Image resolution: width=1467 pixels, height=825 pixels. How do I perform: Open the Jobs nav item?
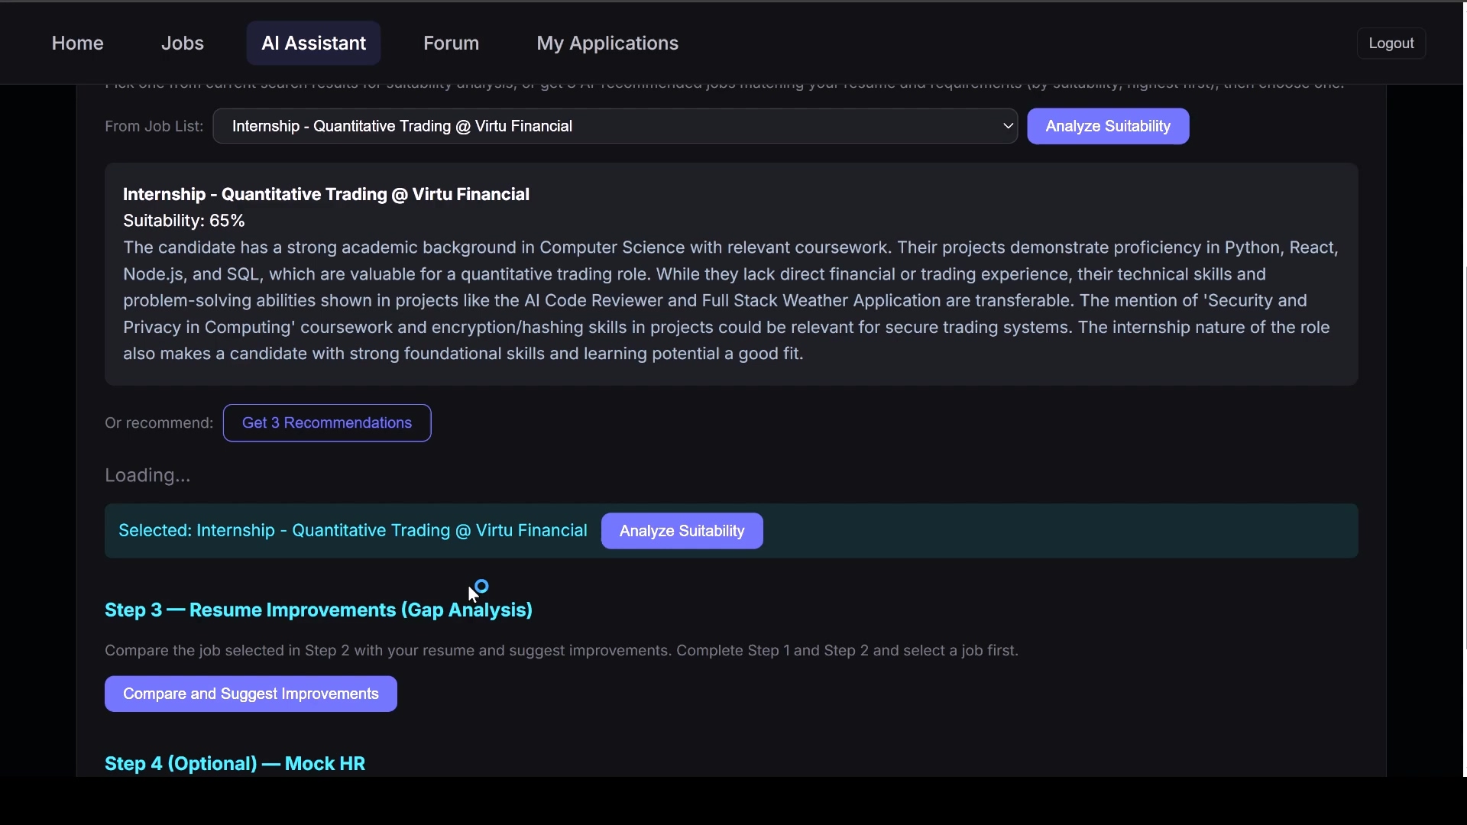click(182, 44)
